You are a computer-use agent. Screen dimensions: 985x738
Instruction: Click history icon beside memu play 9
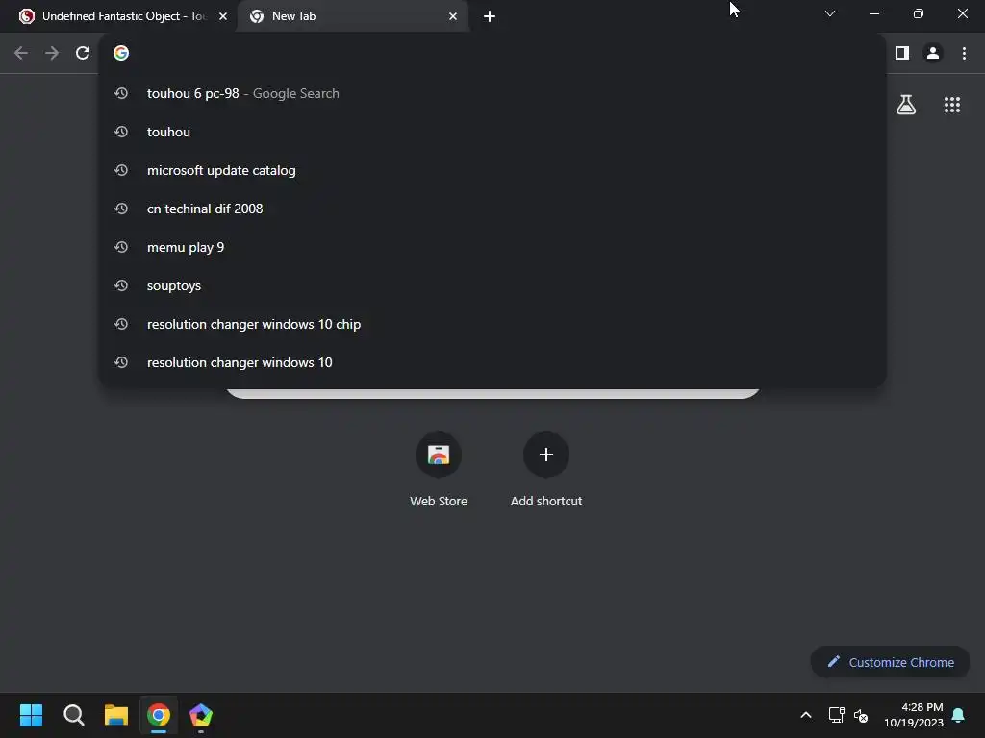point(121,247)
